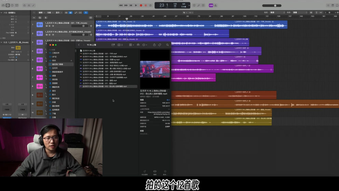Click the red Record button in transport
339x191 pixels.
click(x=141, y=5)
